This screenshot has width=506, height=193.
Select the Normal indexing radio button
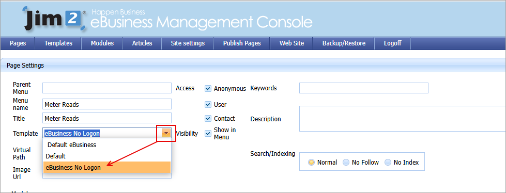coord(311,163)
